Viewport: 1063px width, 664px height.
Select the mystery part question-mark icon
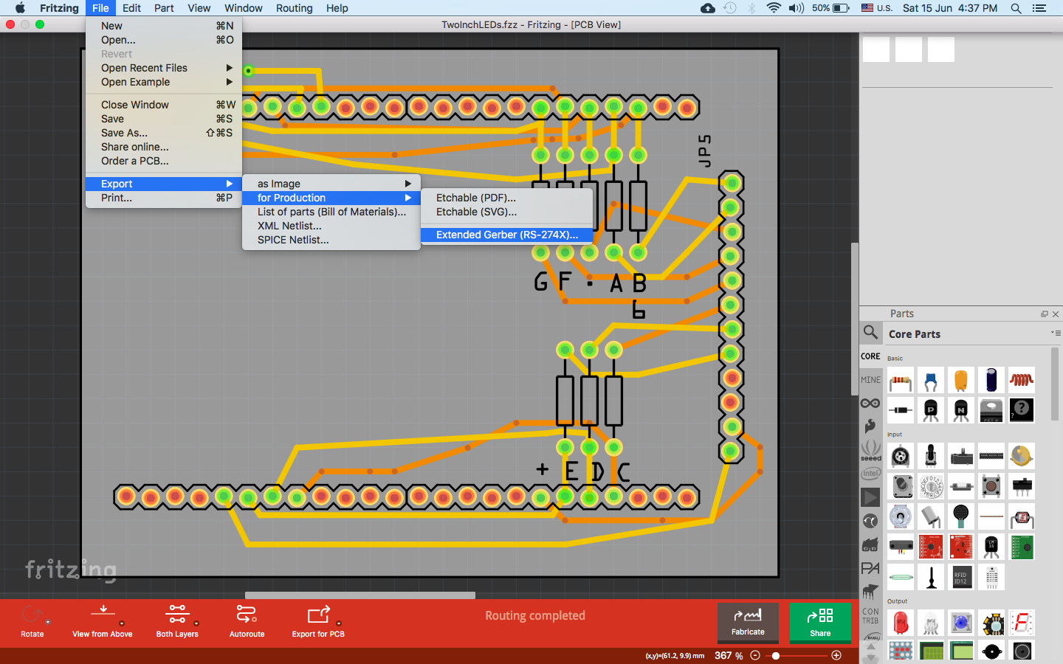(x=1022, y=409)
